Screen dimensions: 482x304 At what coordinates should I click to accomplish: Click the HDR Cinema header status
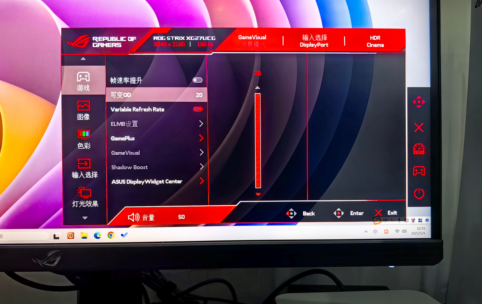tap(375, 41)
